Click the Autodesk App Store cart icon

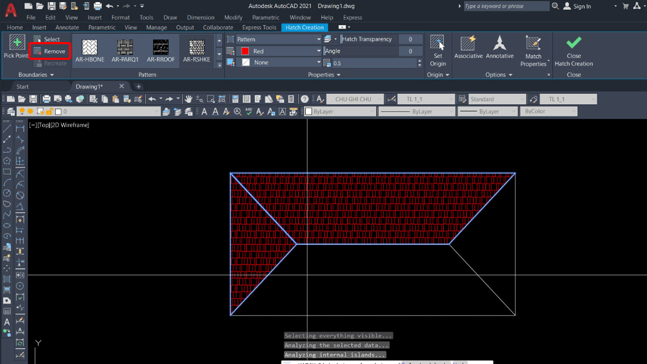coord(625,6)
